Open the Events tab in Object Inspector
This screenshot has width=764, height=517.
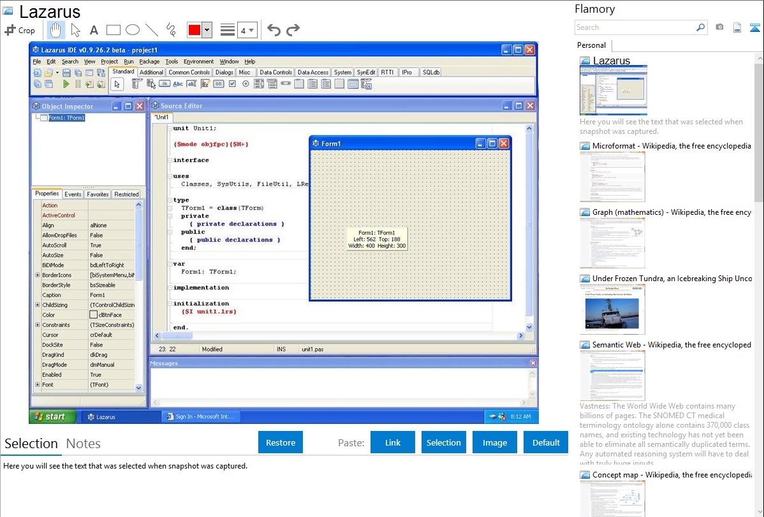point(73,194)
